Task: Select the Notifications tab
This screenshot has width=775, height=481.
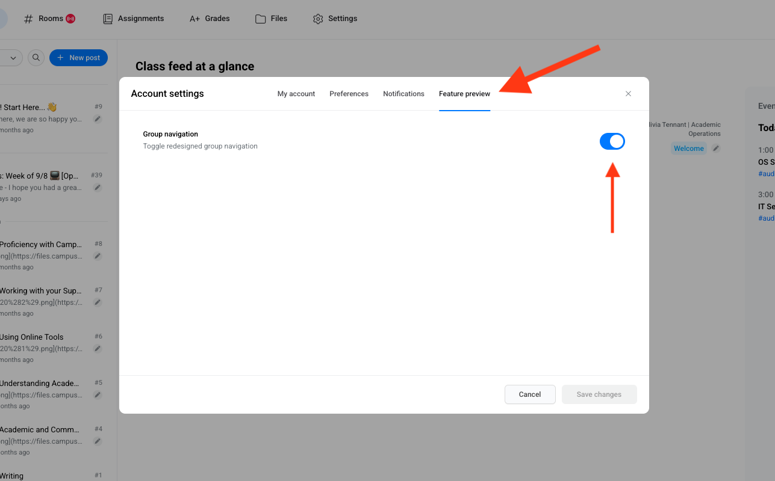Action: (403, 94)
